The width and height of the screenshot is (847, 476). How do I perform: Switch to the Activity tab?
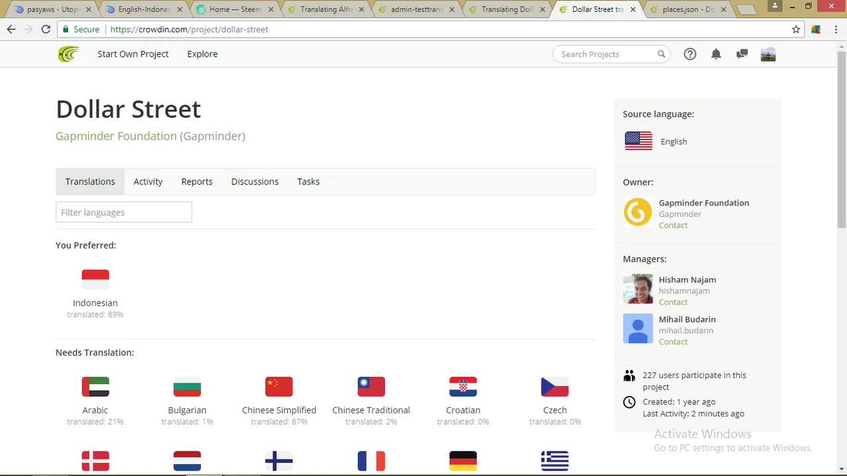click(148, 182)
